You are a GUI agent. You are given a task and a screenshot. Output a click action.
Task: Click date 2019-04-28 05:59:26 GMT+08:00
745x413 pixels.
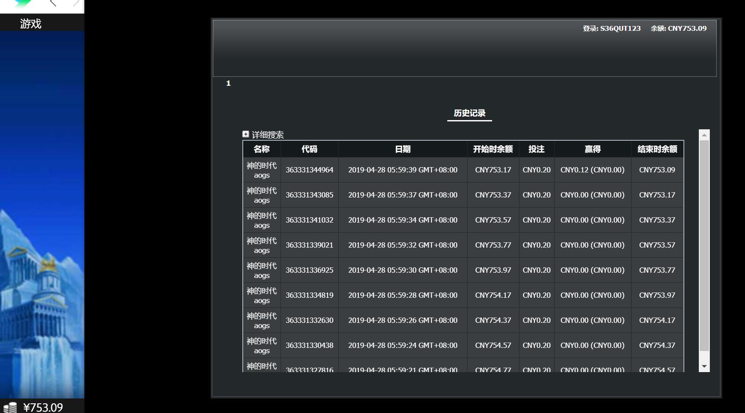pyautogui.click(x=403, y=320)
